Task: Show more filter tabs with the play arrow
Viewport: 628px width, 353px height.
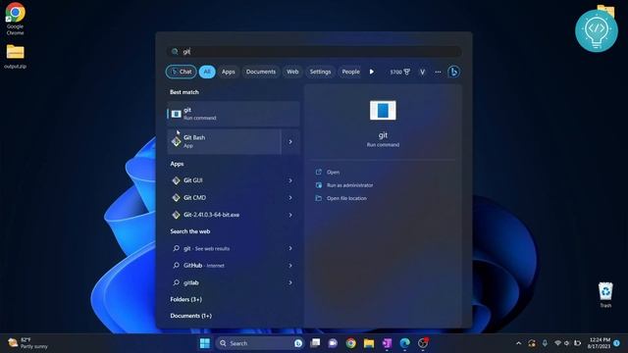Action: [x=372, y=72]
